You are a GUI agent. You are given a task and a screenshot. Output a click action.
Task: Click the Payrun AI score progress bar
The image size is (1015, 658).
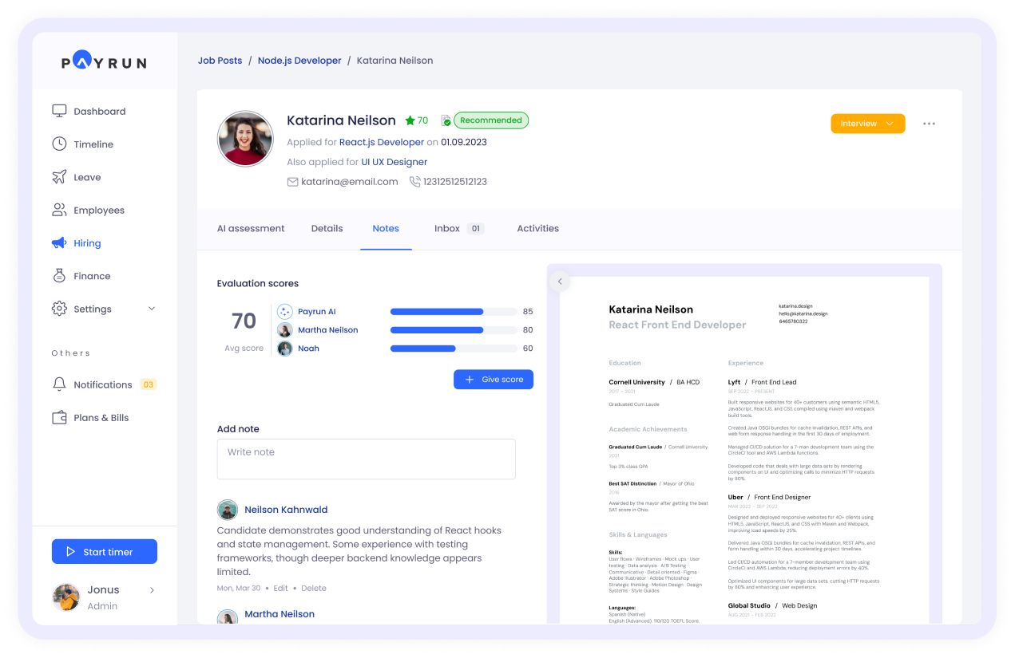(x=453, y=312)
